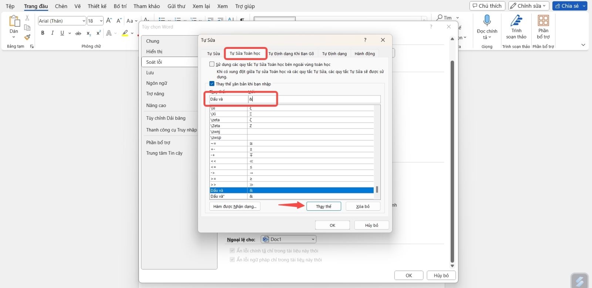Screen dimensions: 592x288
Task: Switch to the Hành động tab
Action: tap(365, 54)
